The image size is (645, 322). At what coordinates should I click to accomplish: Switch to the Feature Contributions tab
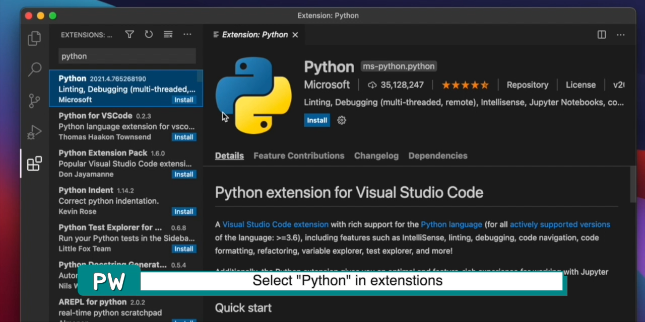(x=299, y=156)
